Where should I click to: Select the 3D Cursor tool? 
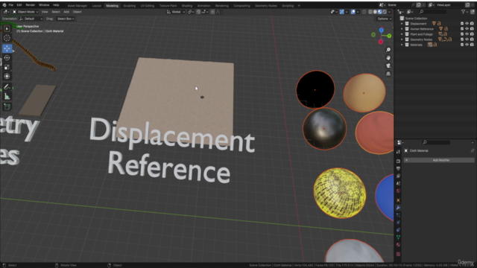7,38
